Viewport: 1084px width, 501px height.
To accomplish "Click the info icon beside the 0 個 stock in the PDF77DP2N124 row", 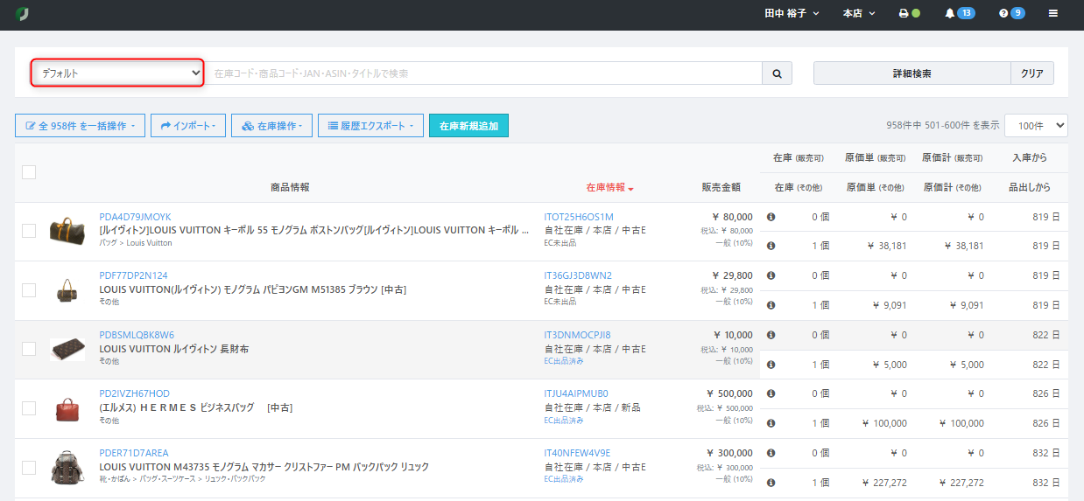I will click(771, 275).
